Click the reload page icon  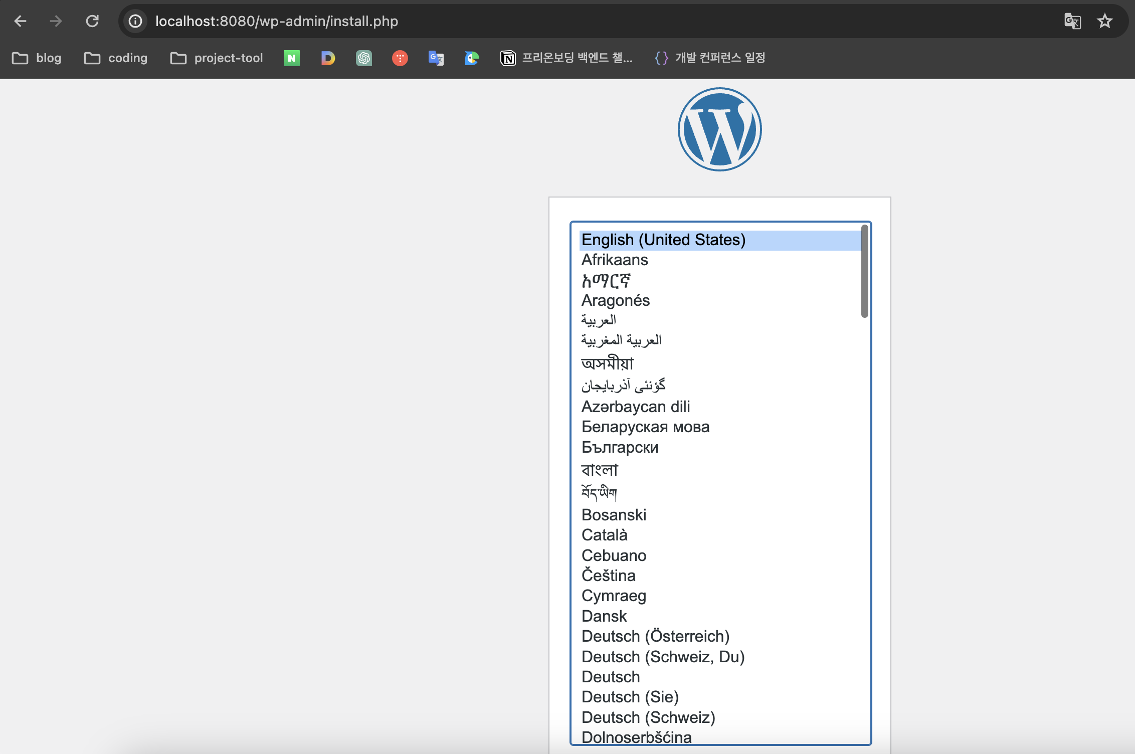(x=92, y=21)
